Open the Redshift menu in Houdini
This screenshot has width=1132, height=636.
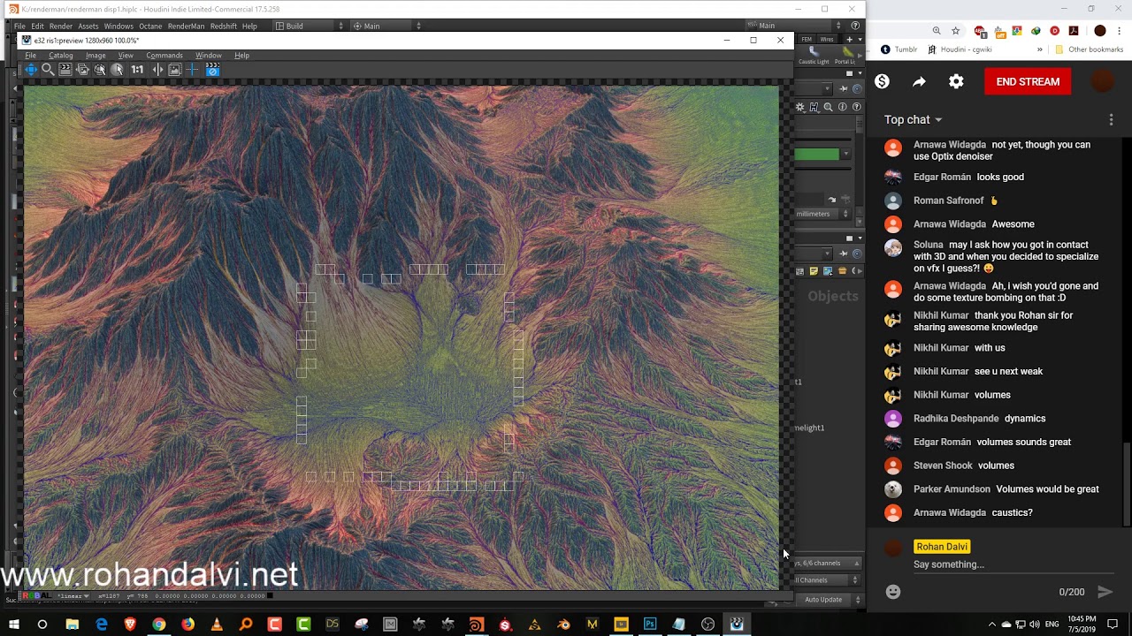pyautogui.click(x=223, y=26)
